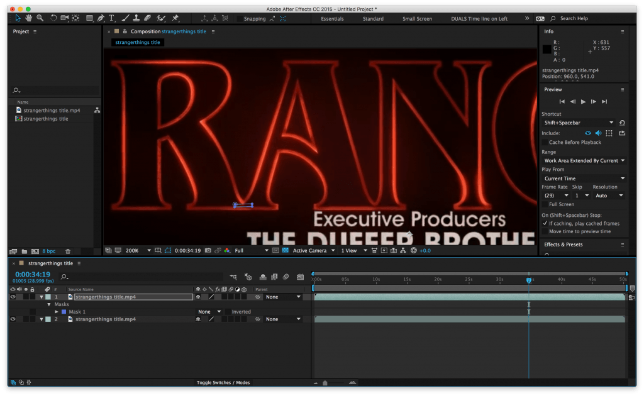644x396 pixels.
Task: Select the Rectangle shape tool
Action: coord(89,18)
